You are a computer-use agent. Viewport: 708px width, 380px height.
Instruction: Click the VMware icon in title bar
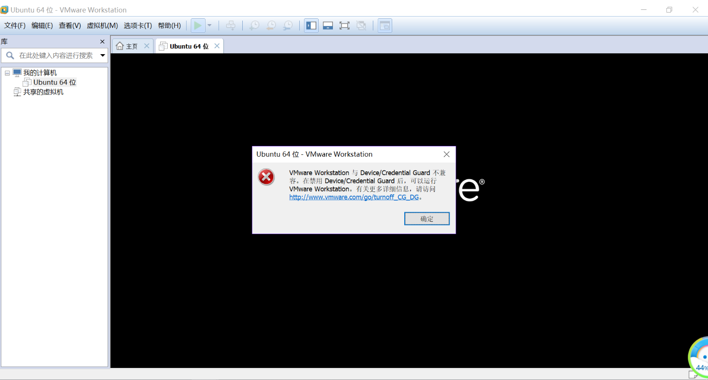point(4,9)
